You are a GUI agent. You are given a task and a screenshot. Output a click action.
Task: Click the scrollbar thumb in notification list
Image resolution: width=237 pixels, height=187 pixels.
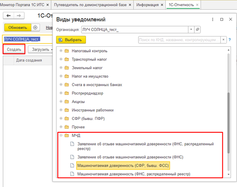point(228,123)
